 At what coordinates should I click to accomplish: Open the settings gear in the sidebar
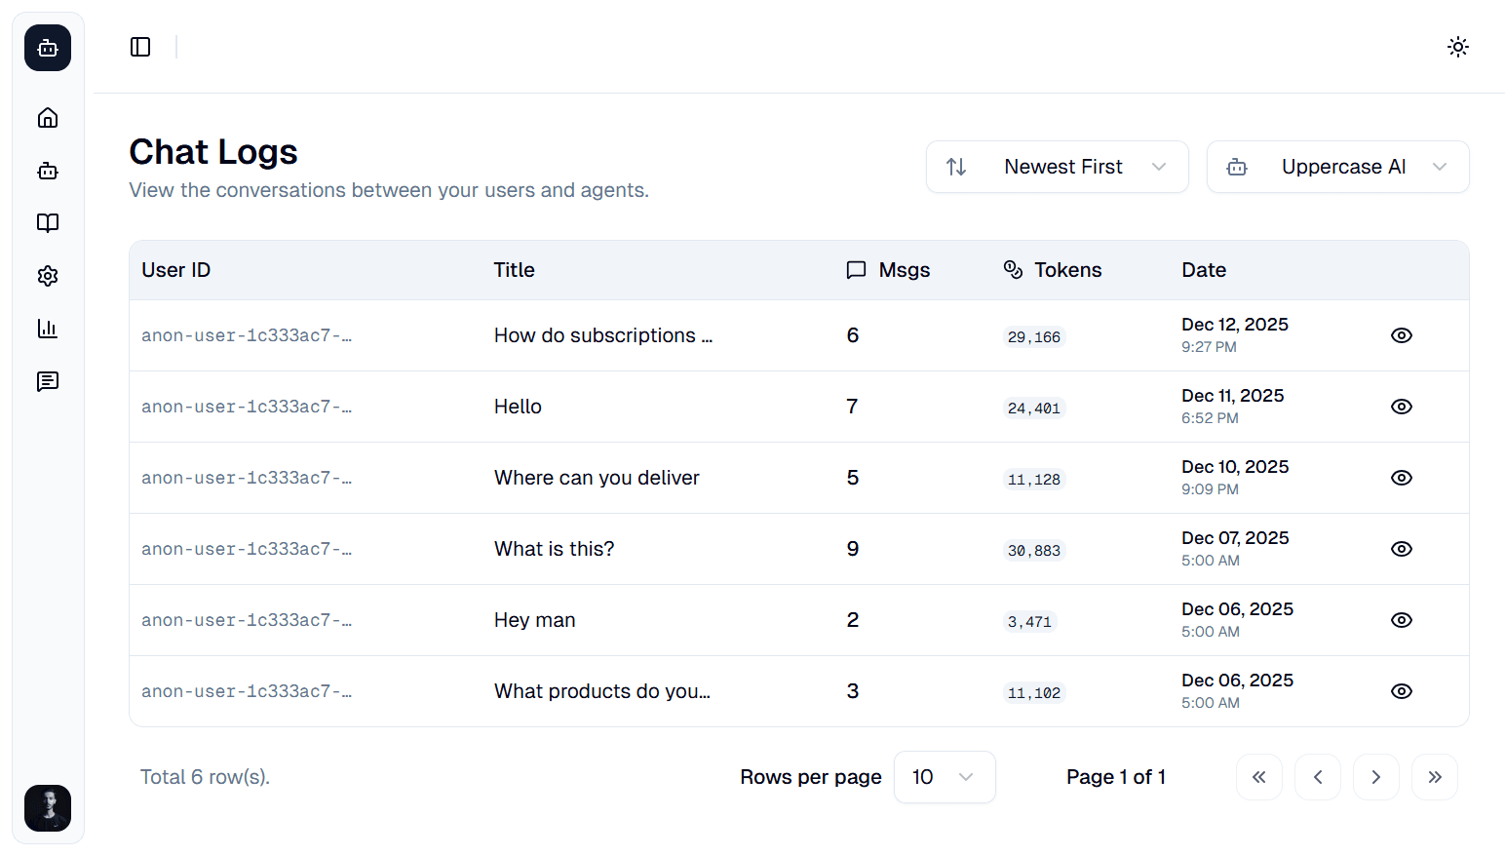pyautogui.click(x=47, y=275)
